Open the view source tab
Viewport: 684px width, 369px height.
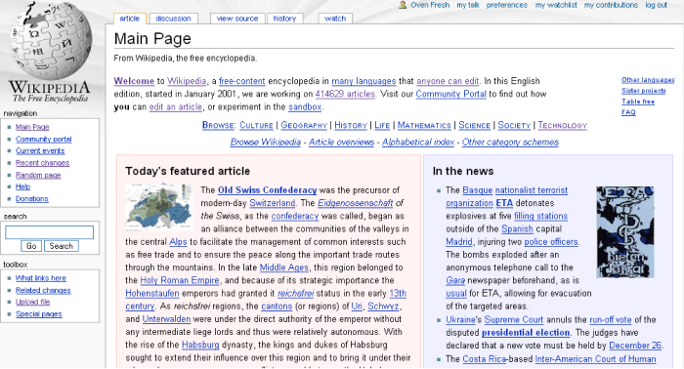click(237, 19)
